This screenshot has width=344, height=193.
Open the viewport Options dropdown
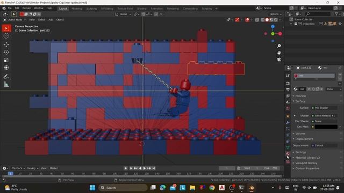point(275,14)
